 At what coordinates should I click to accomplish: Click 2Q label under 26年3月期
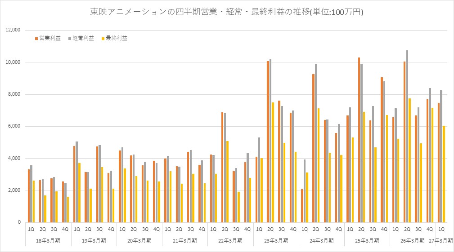[407, 229]
